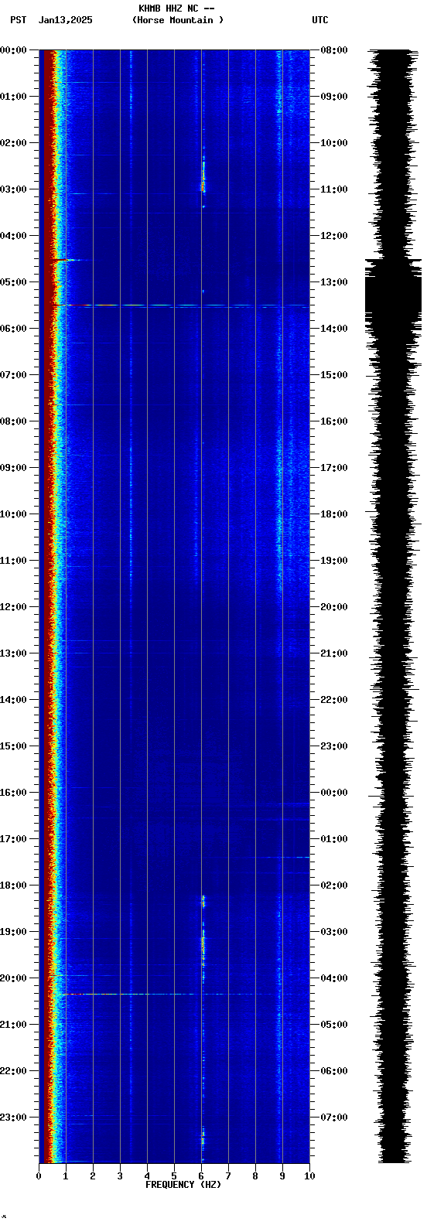Click the "12:00" label on the PST axis

[x=14, y=607]
